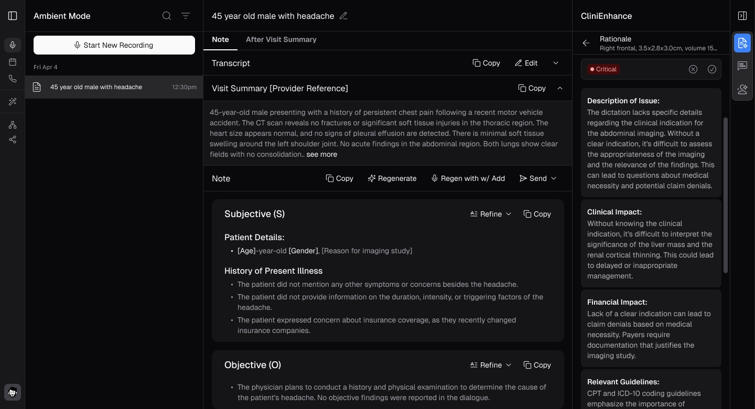Accept the Critical issue with check circle
Viewport: 755px width, 409px height.
(x=712, y=69)
